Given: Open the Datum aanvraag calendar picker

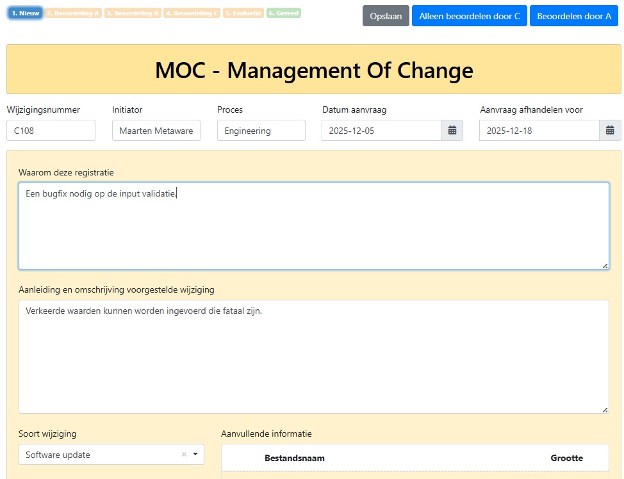Looking at the screenshot, I should point(452,131).
